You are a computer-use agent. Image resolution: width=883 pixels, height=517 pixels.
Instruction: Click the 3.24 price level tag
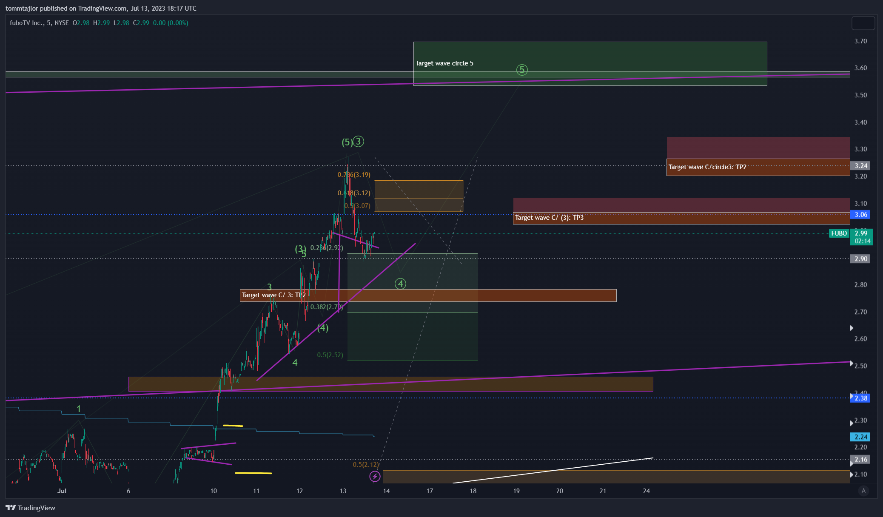[860, 166]
